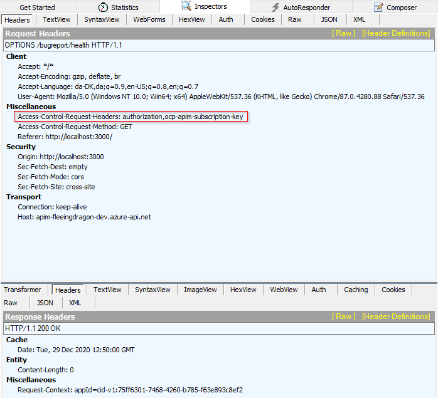The image size is (438, 398).
Task: Select the Inspectors tab
Action: [205, 6]
